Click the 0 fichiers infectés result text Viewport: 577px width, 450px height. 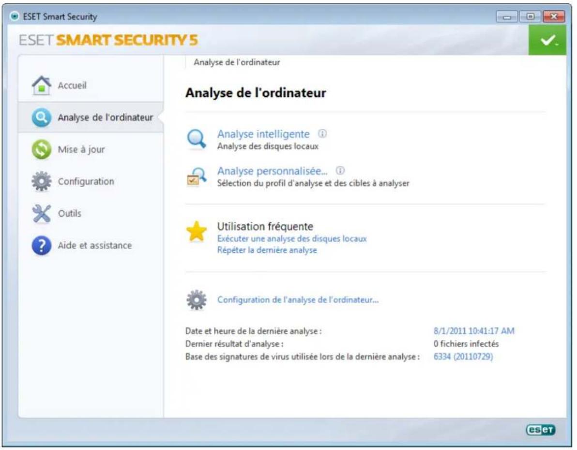pos(466,343)
